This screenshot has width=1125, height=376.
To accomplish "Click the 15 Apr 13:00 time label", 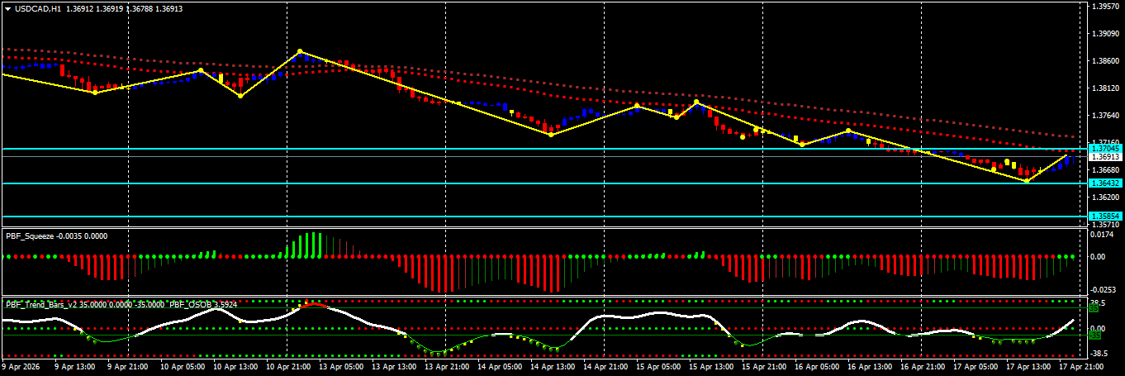I will [710, 365].
